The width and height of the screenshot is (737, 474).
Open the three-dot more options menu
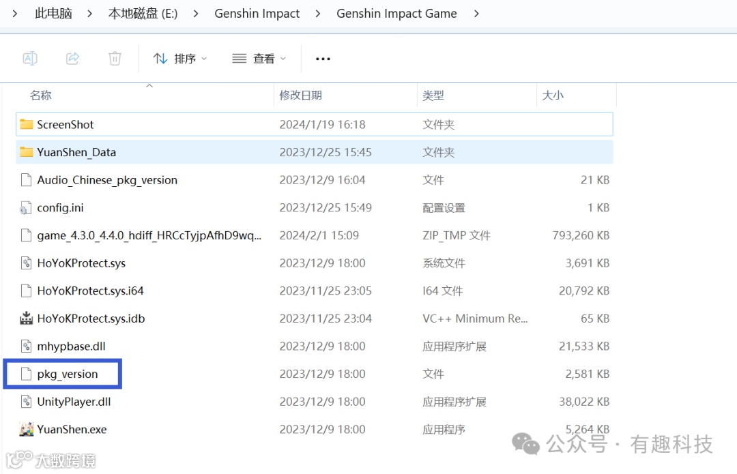tap(323, 59)
